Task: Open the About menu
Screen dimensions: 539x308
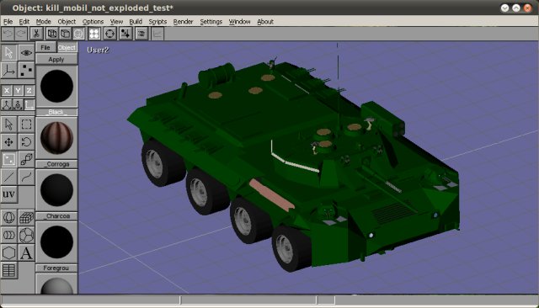Action: pos(265,22)
